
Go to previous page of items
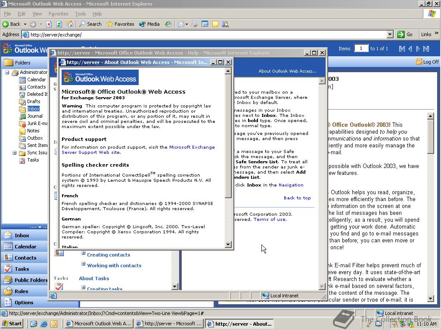[410, 49]
